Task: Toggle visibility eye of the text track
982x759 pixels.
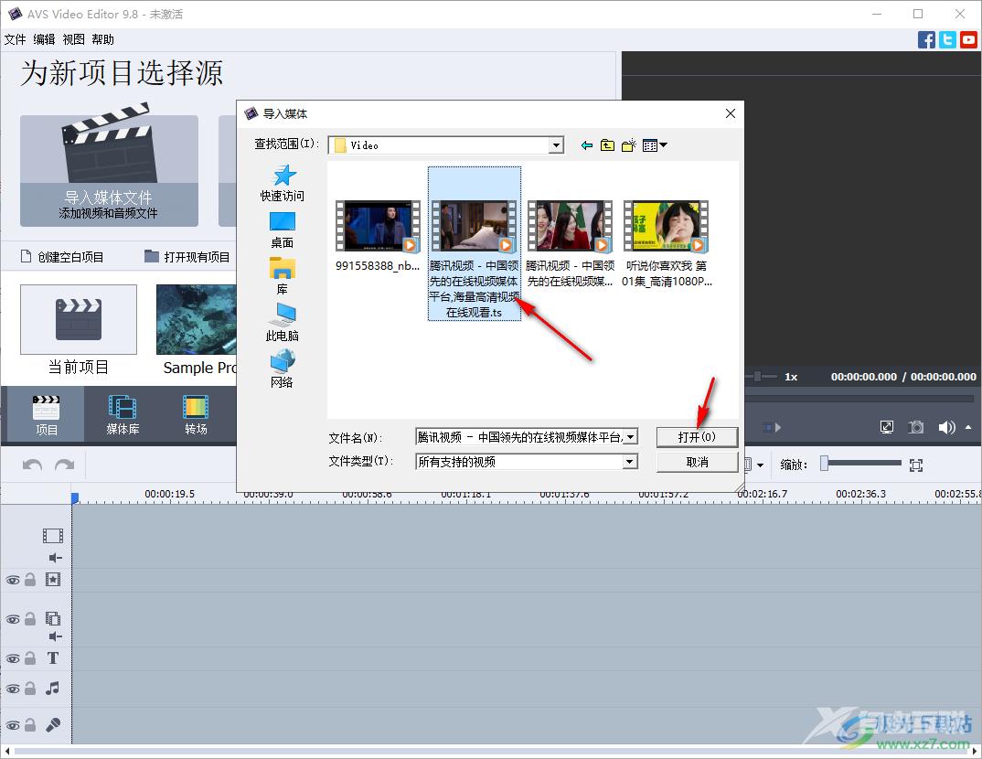Action: point(13,658)
